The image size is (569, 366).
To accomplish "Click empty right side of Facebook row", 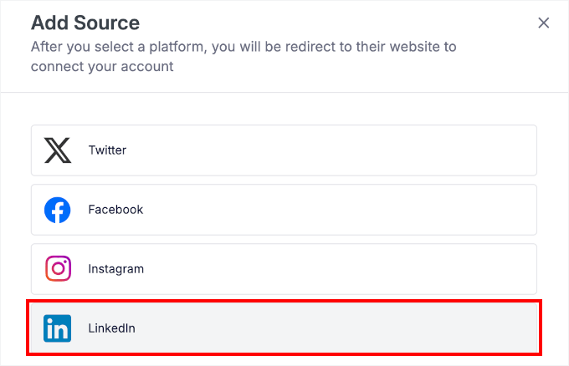I will pos(435,210).
